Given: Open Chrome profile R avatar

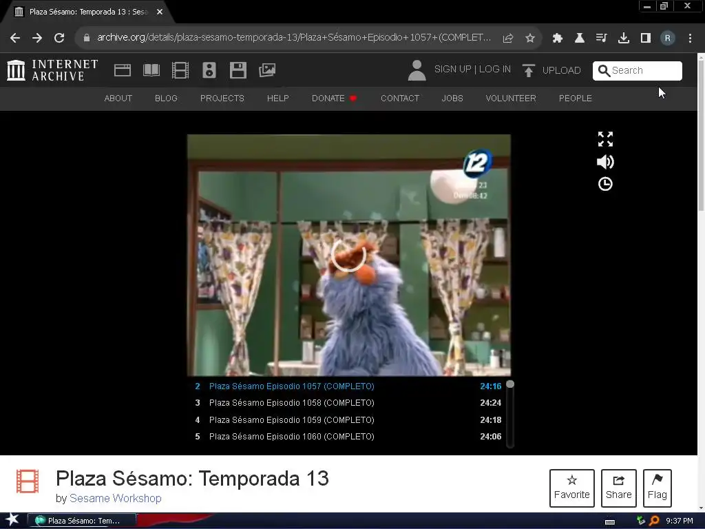Looking at the screenshot, I should click(668, 39).
